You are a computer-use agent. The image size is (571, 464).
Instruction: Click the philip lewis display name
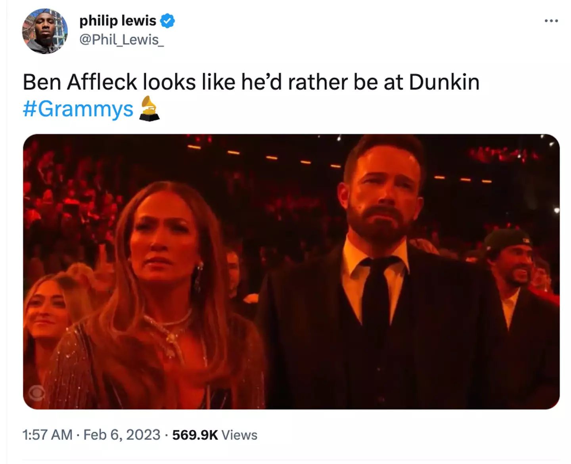click(118, 21)
